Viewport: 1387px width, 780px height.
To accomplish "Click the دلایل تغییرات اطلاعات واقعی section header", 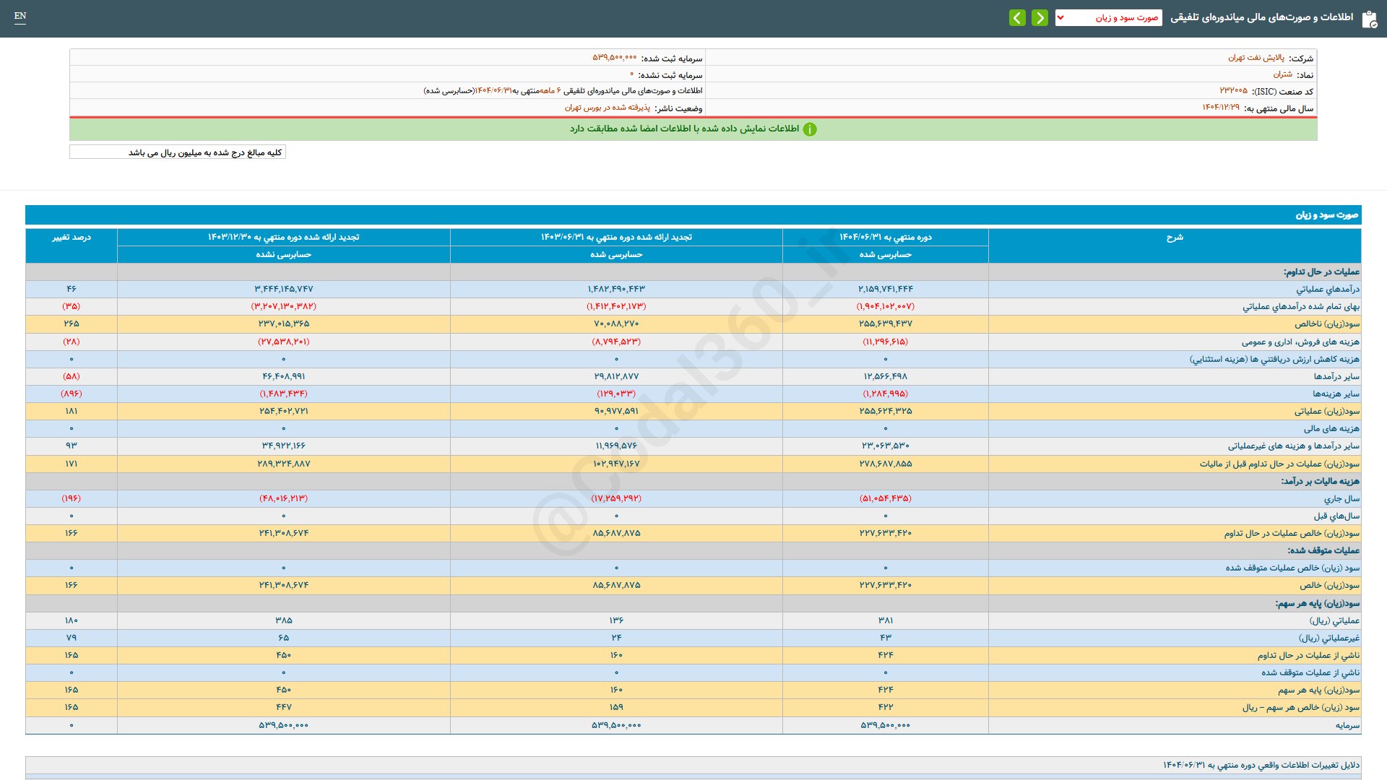I will coord(1261,765).
